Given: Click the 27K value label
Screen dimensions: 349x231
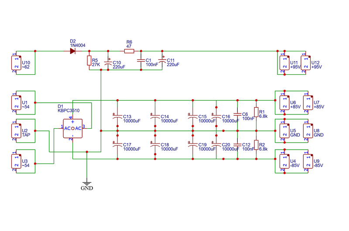Looking at the screenshot, I should tap(96, 64).
